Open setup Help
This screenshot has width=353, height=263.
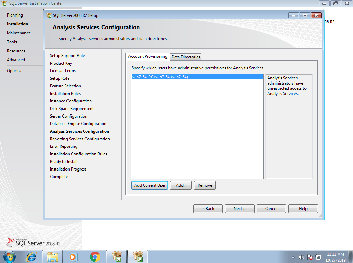point(303,209)
